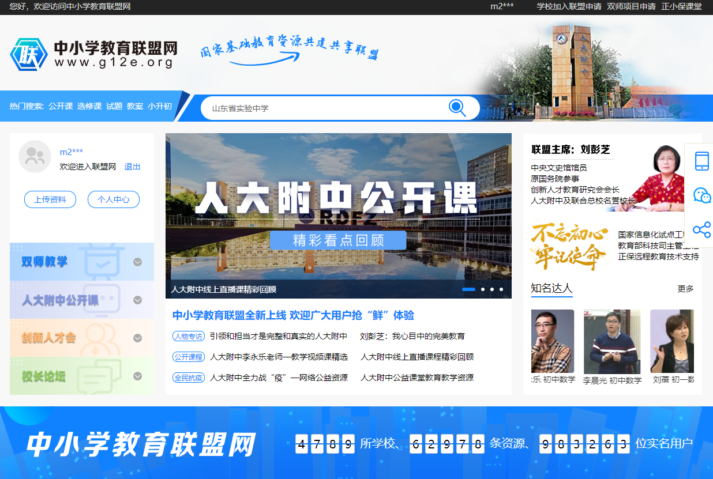Click the 中小学教育联盟网 hexagon logo
This screenshot has width=713, height=479.
click(29, 55)
